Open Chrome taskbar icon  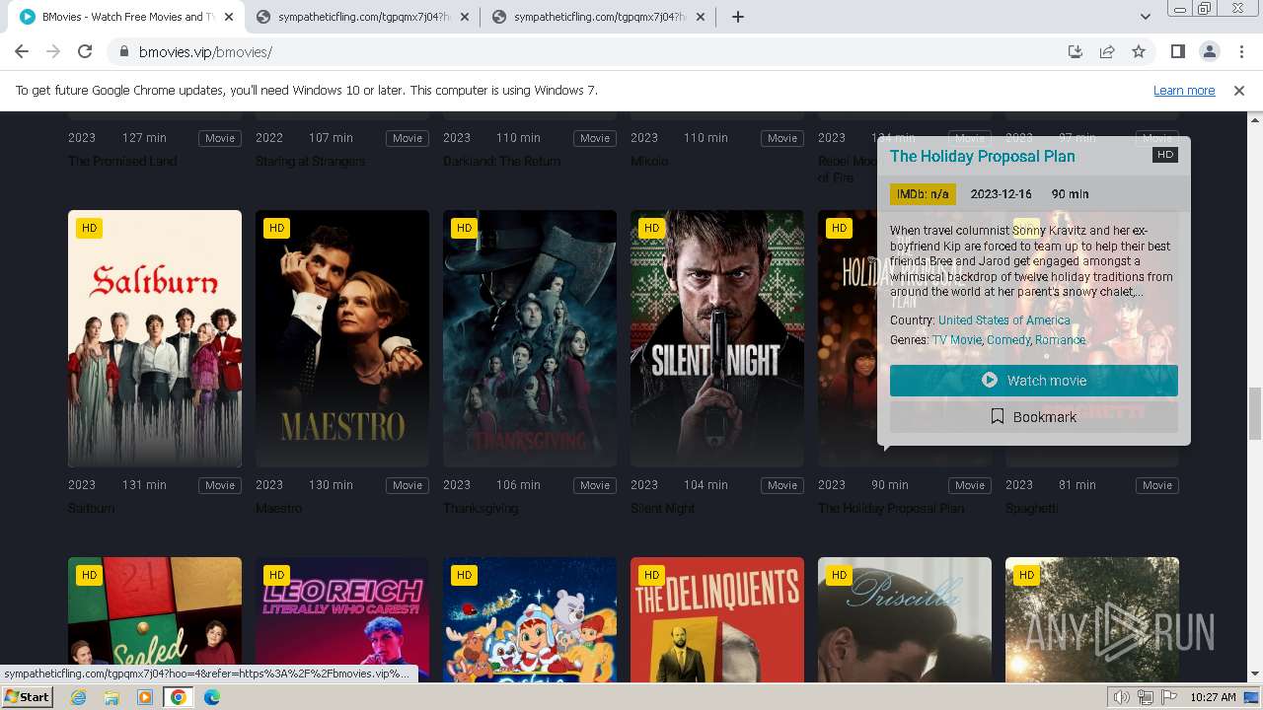179,697
